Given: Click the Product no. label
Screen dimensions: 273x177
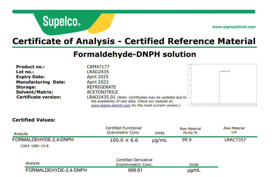Looking at the screenshot, I should click(x=31, y=67).
